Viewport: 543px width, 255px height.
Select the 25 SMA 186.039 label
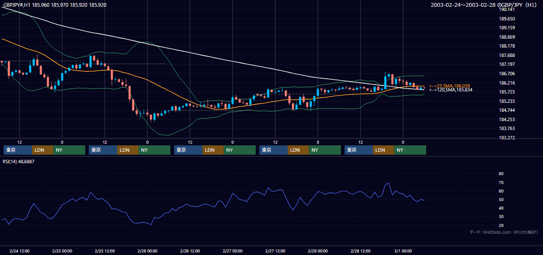pyautogui.click(x=450, y=86)
